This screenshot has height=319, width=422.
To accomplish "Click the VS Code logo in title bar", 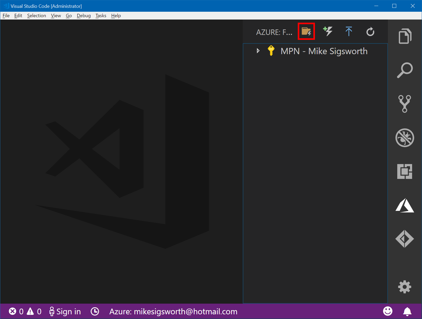I will (x=6, y=6).
